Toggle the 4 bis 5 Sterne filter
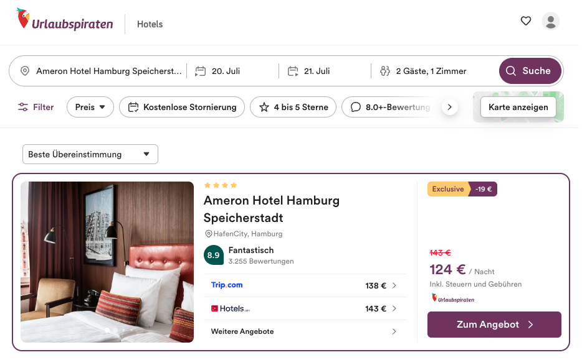This screenshot has height=360, width=582. tap(293, 107)
